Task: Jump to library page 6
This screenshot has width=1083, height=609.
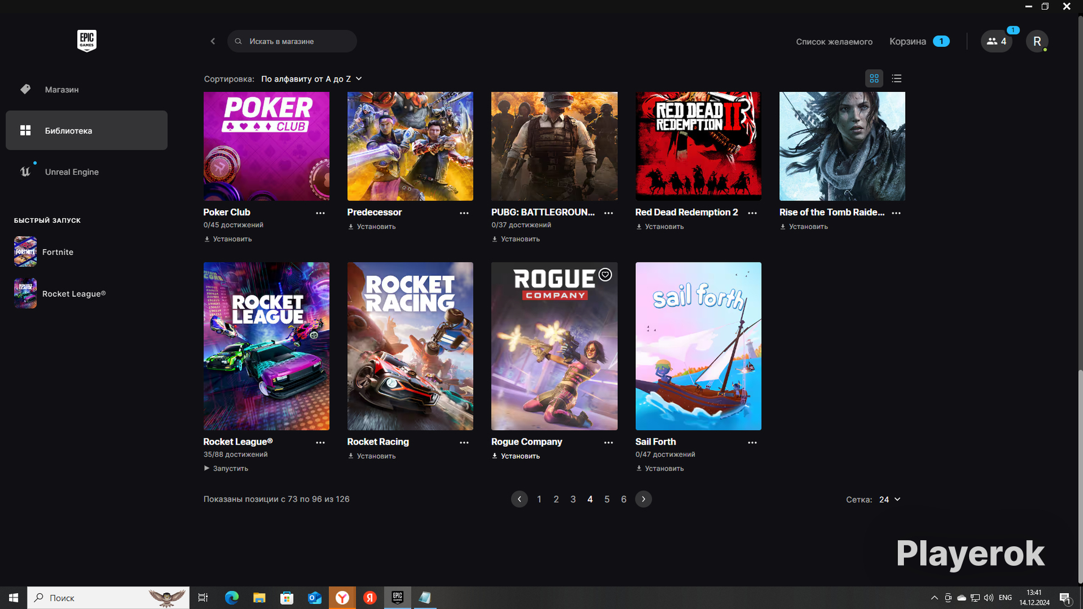Action: 624,499
